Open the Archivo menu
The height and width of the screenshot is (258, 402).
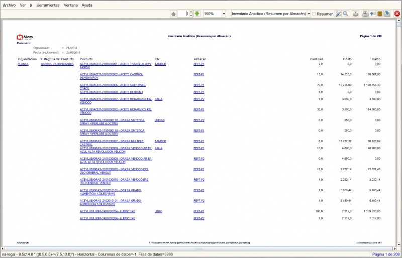tap(9, 5)
